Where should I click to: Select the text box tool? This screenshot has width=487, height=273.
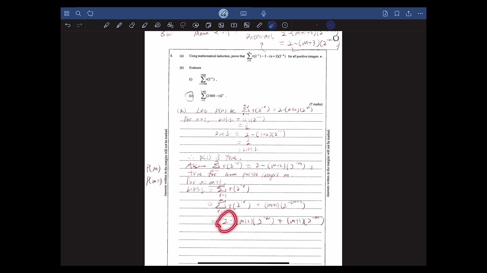coord(234,25)
